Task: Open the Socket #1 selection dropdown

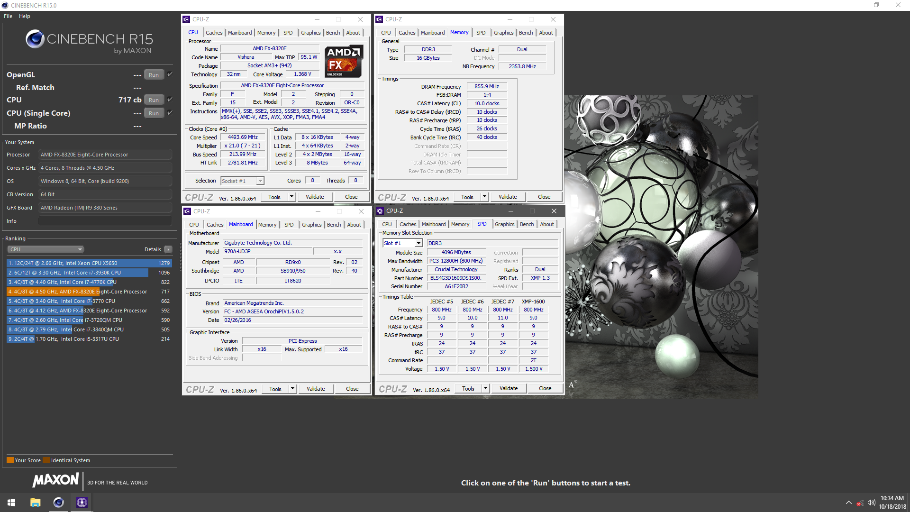Action: click(242, 181)
